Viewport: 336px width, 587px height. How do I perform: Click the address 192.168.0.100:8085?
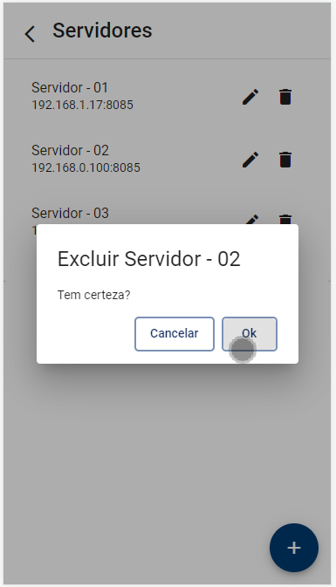pyautogui.click(x=86, y=167)
